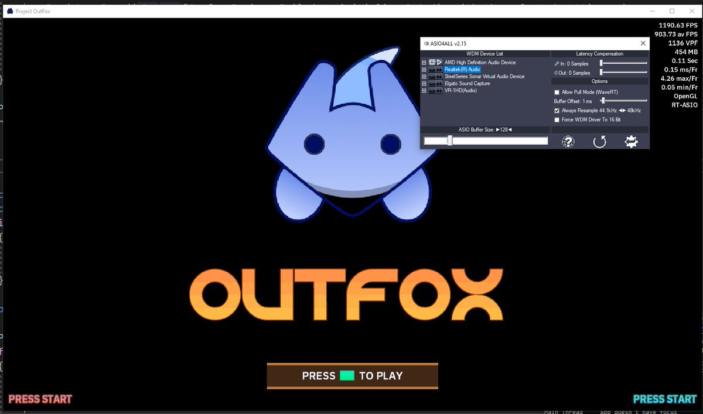Select the Elgato Sound Capture device name
The width and height of the screenshot is (703, 414).
coord(467,83)
